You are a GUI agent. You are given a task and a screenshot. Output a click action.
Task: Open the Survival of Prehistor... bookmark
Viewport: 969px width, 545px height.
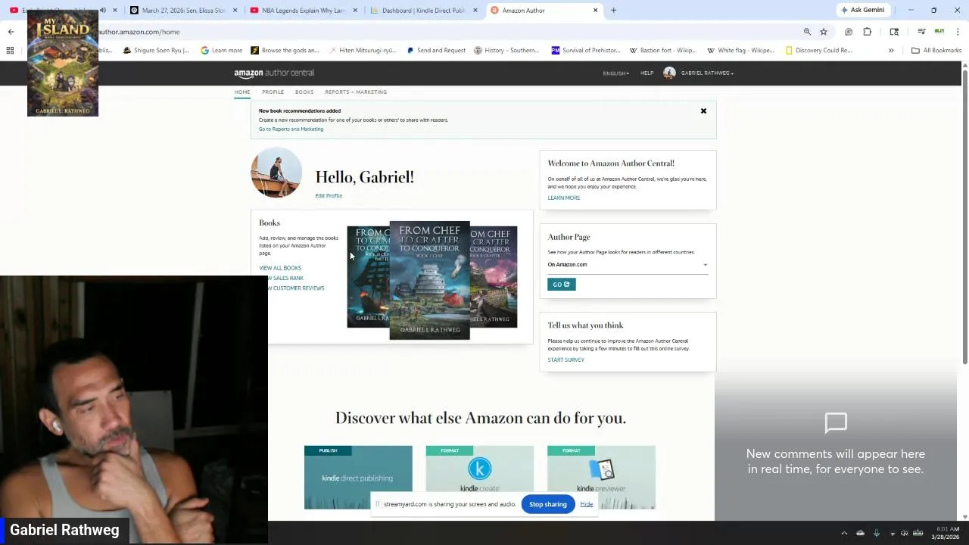[585, 51]
